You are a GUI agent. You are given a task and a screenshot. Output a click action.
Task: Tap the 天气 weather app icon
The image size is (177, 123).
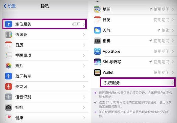point(97,30)
